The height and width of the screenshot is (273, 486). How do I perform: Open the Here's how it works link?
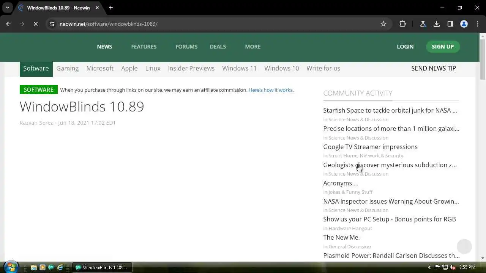[270, 90]
